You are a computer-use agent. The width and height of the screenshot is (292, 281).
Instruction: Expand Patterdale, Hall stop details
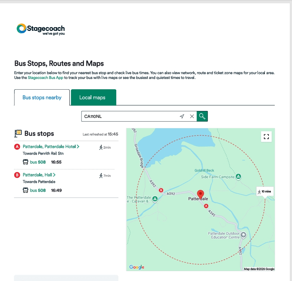point(39,175)
